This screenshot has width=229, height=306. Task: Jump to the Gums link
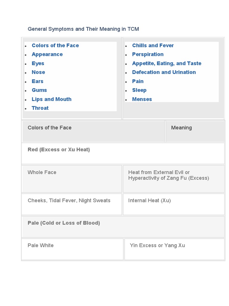click(39, 90)
